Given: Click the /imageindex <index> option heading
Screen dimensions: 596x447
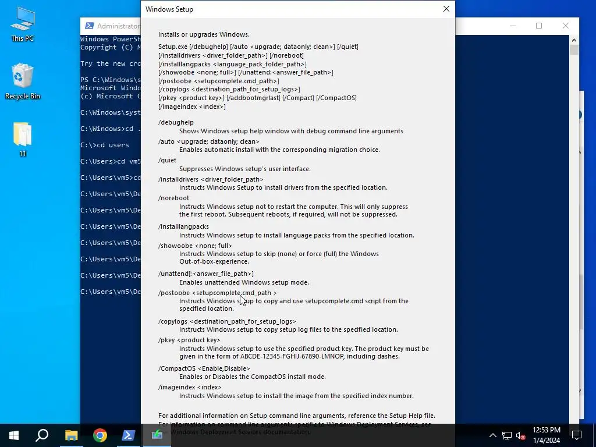Looking at the screenshot, I should click(190, 387).
